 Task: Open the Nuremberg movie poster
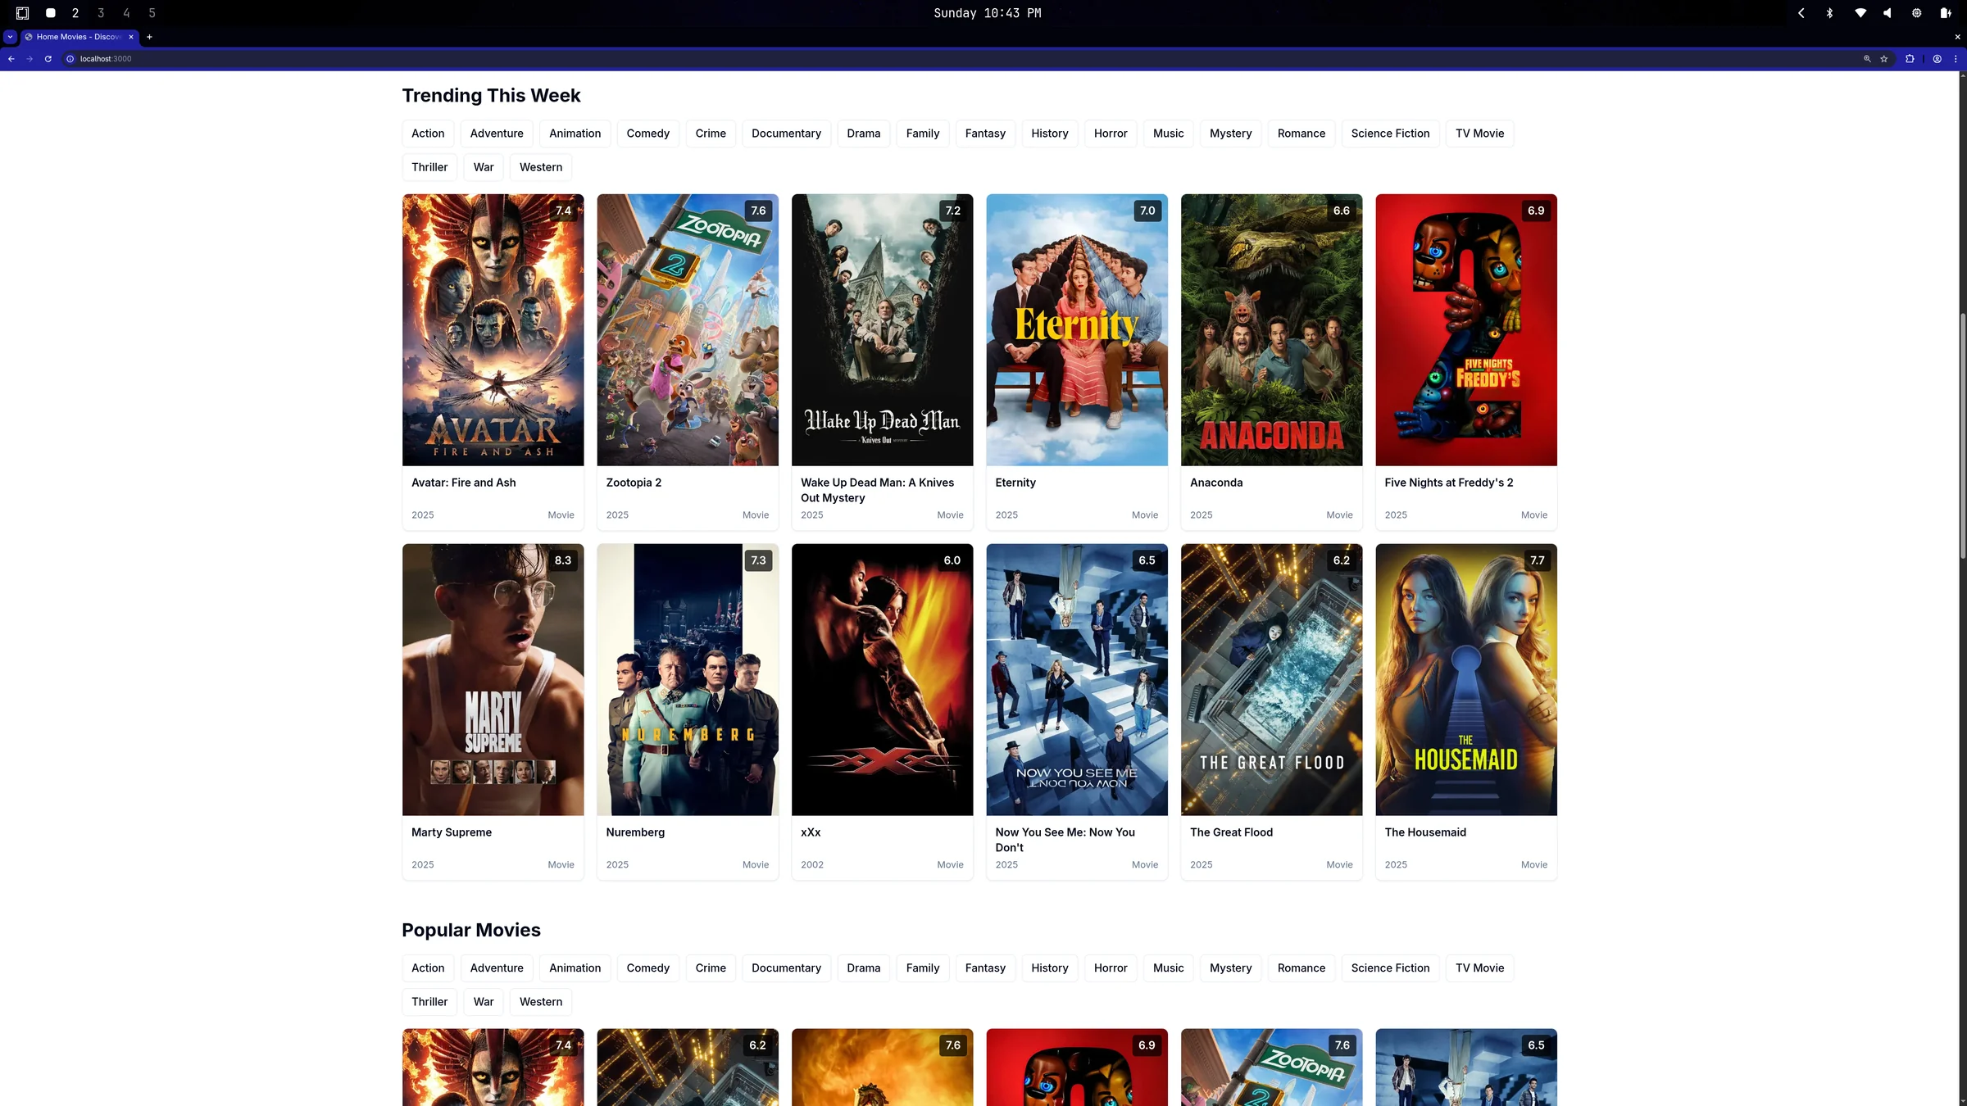coord(688,680)
